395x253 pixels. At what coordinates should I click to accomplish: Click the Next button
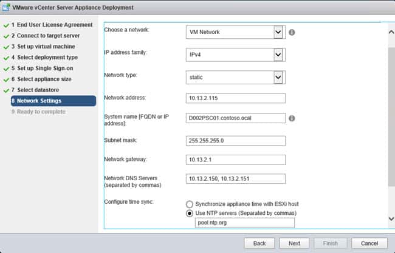(294, 243)
